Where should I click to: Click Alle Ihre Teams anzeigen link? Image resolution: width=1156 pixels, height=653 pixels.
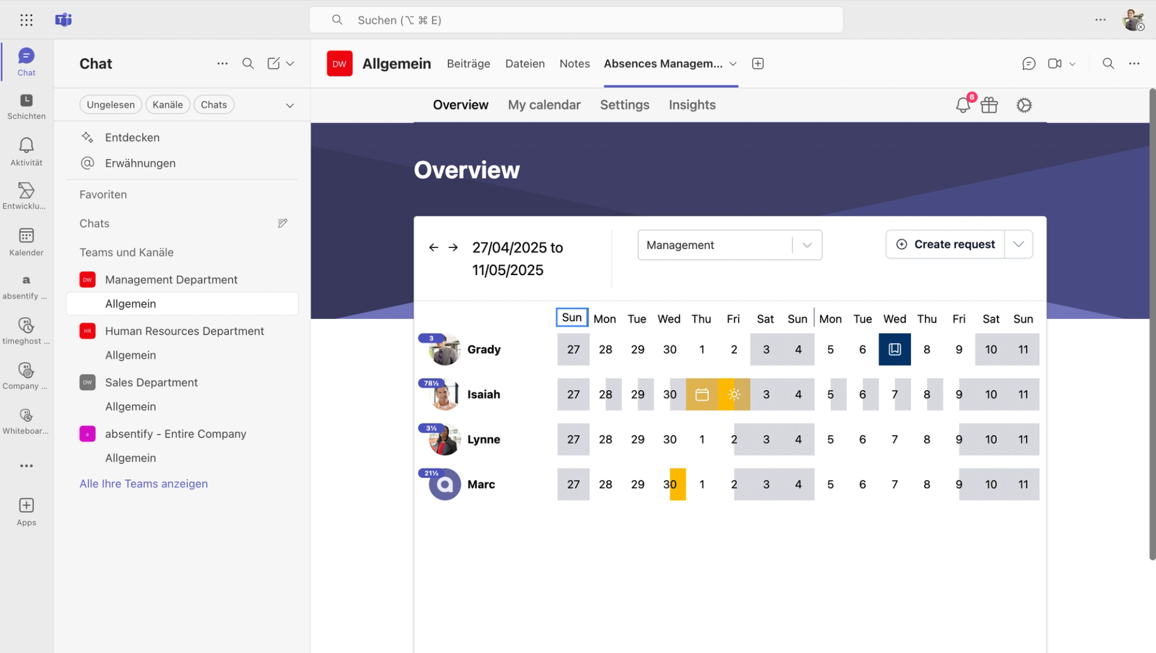[143, 484]
